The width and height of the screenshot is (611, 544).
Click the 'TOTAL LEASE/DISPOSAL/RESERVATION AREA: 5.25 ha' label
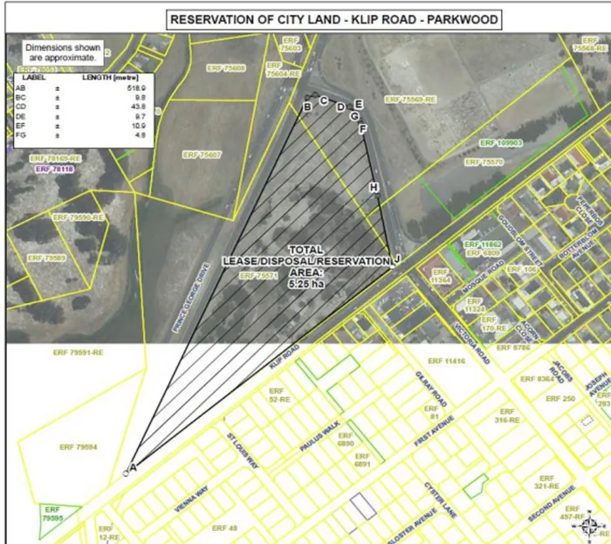click(x=306, y=267)
